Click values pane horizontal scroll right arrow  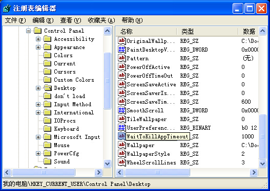[x=254, y=172]
